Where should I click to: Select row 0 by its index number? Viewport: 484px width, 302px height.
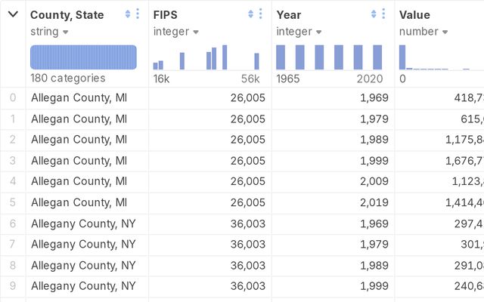(12, 97)
